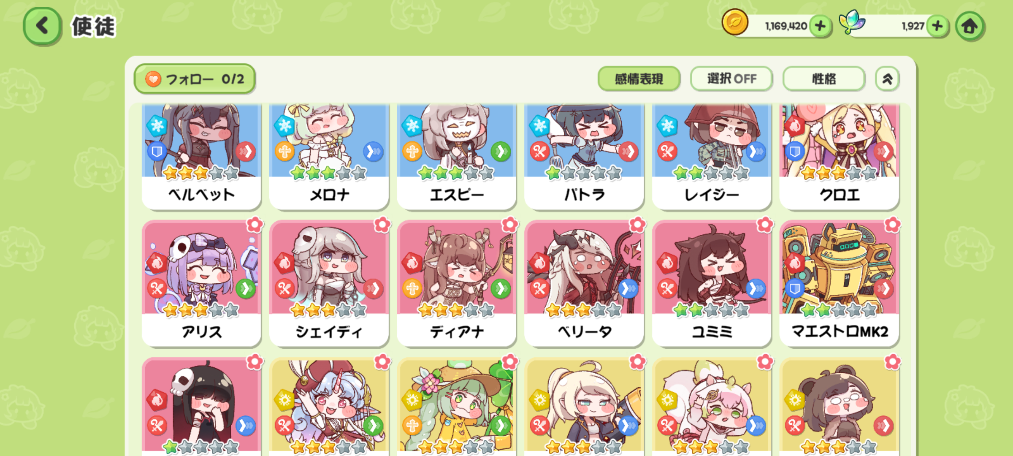Click the flower badge on アリス card
The width and height of the screenshot is (1013, 456).
pos(255,225)
